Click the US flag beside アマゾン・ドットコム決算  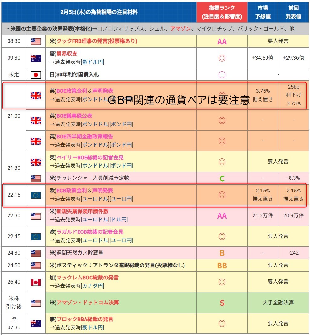pos(36,303)
